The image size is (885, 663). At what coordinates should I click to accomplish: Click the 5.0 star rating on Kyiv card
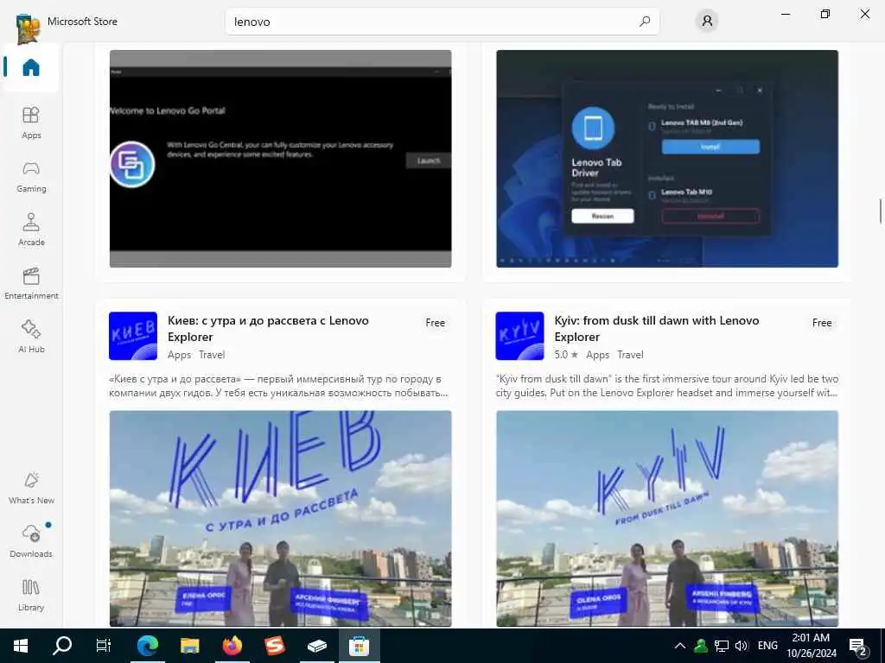click(x=566, y=355)
